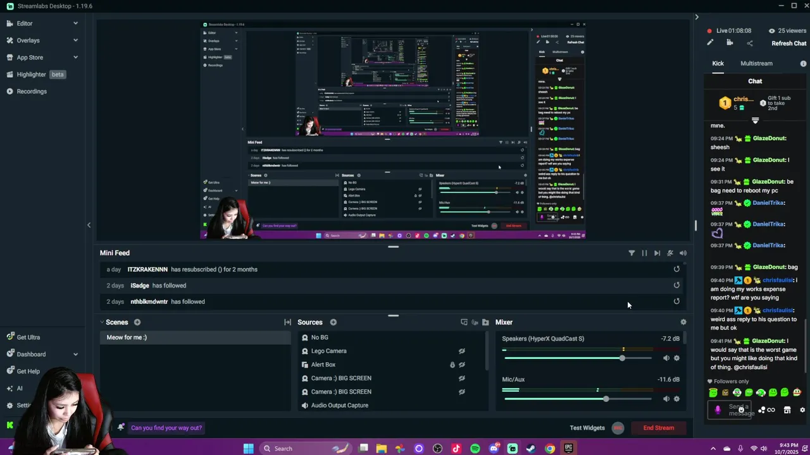Open the scene transitions icon
Image resolution: width=810 pixels, height=455 pixels.
click(287, 322)
